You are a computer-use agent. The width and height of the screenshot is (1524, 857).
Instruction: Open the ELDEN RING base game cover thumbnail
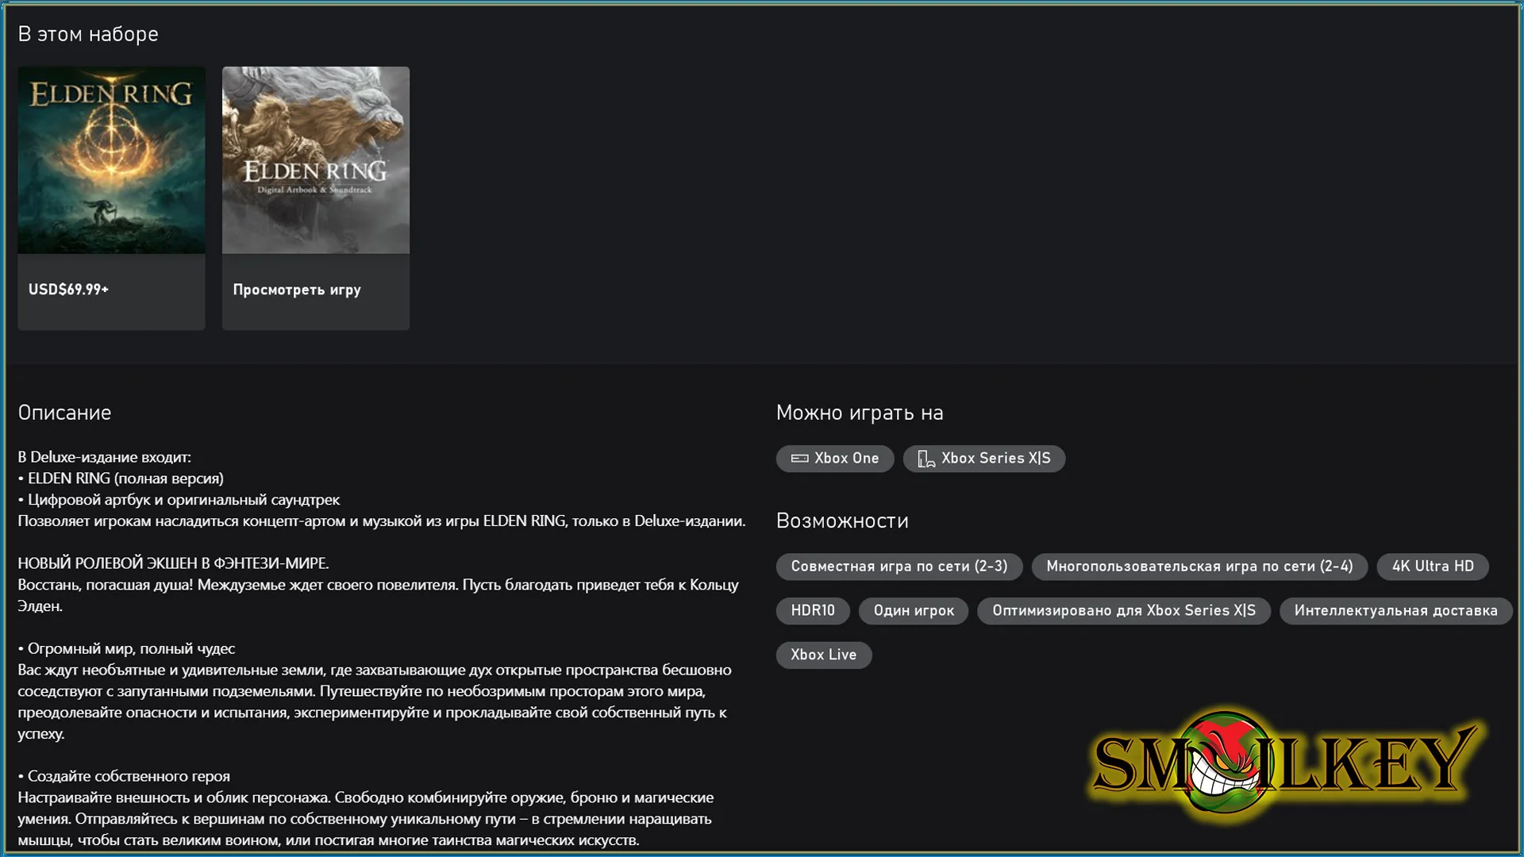click(x=111, y=160)
